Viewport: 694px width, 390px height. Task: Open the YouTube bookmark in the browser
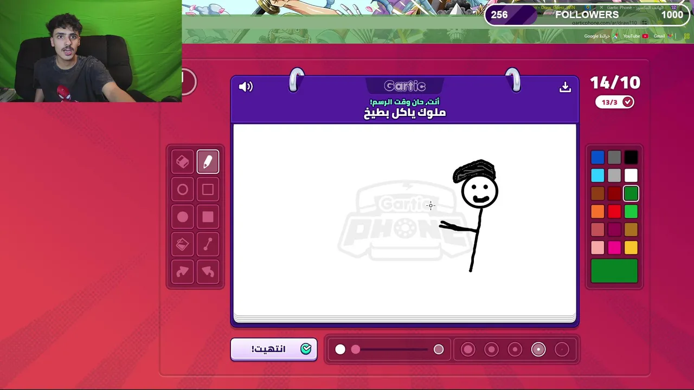pos(635,36)
